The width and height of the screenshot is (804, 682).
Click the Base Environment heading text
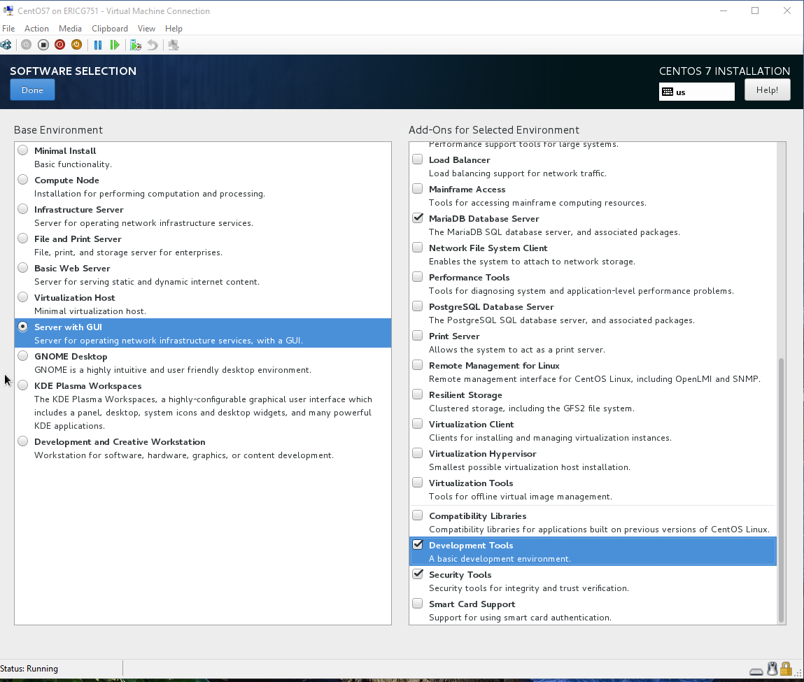click(59, 129)
